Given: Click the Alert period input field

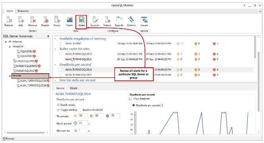Looking at the screenshot, I should coord(83,130).
